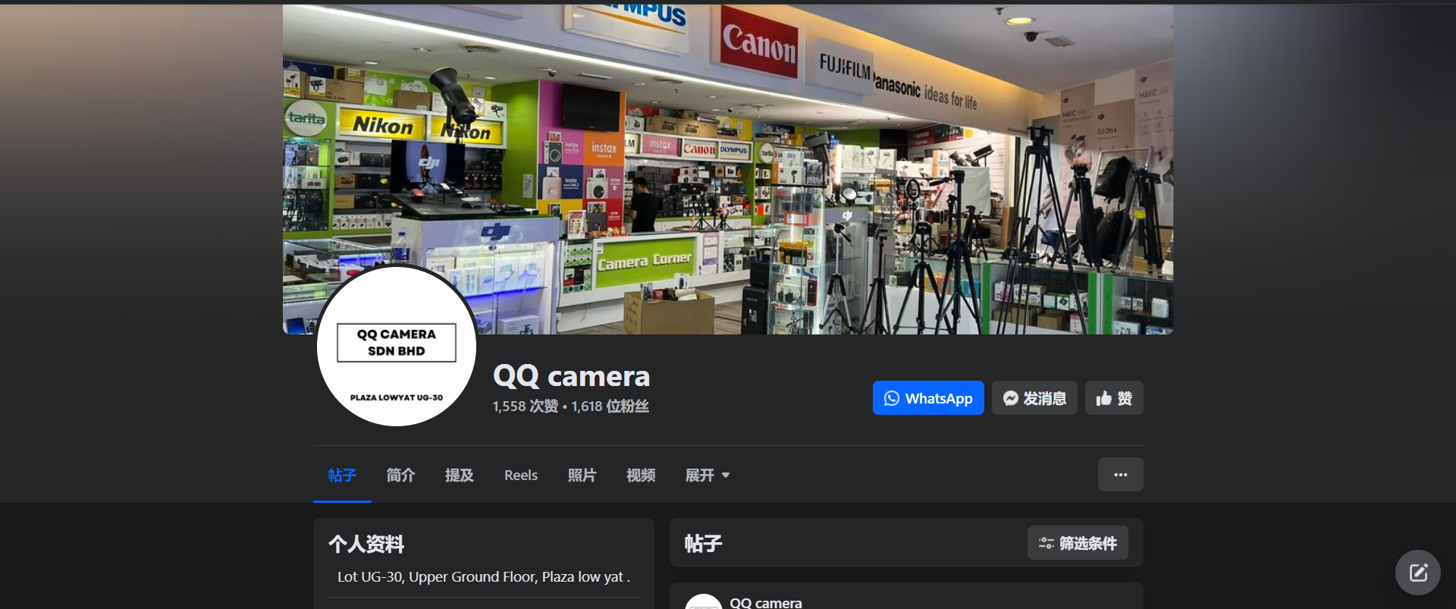Select the Reels tab
Image resolution: width=1456 pixels, height=609 pixels.
(x=521, y=476)
